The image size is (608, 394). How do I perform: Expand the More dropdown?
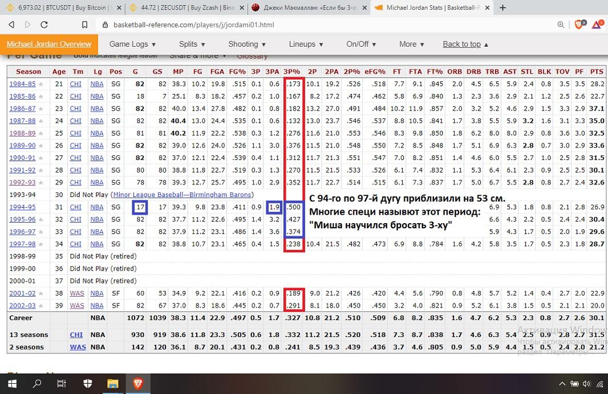click(411, 44)
